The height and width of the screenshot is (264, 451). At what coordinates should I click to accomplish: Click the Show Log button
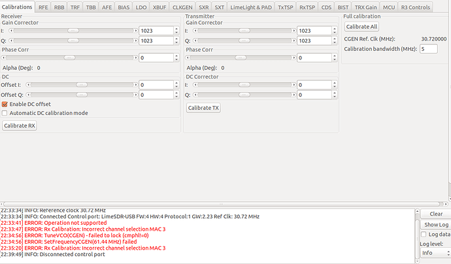click(436, 225)
